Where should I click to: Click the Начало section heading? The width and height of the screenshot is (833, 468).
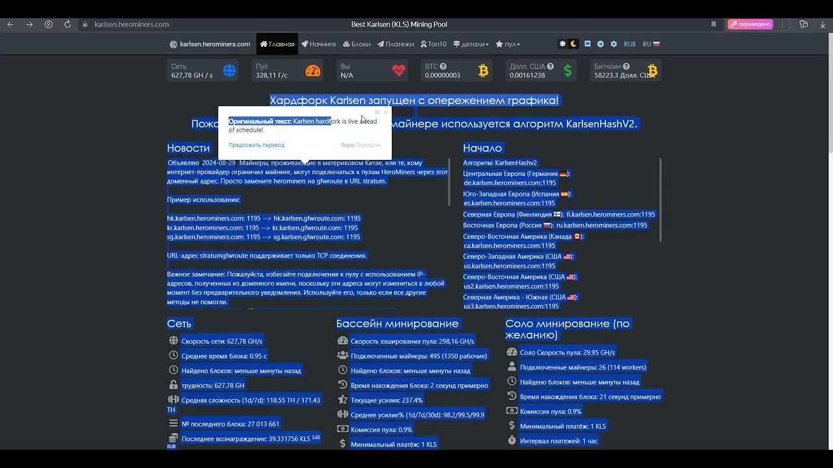click(482, 148)
